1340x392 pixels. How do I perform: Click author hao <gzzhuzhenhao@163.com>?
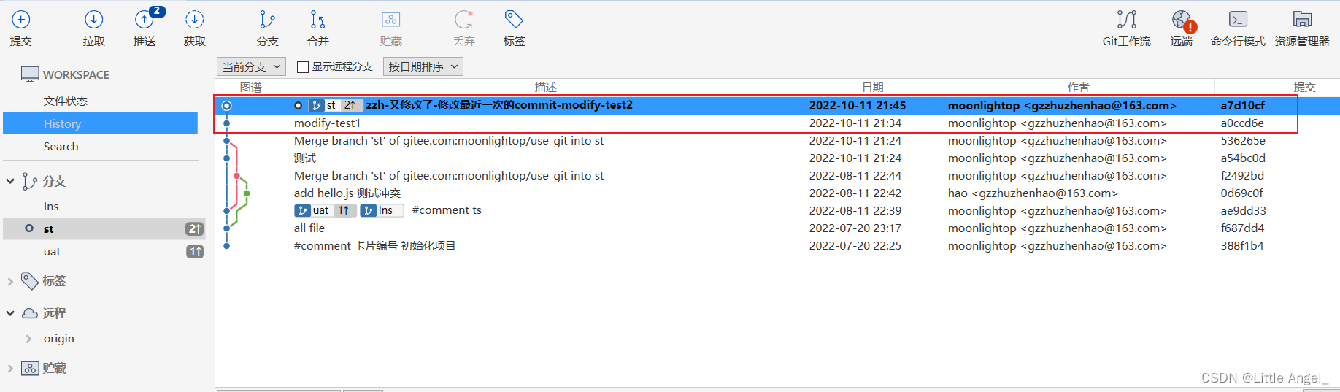pos(1033,193)
